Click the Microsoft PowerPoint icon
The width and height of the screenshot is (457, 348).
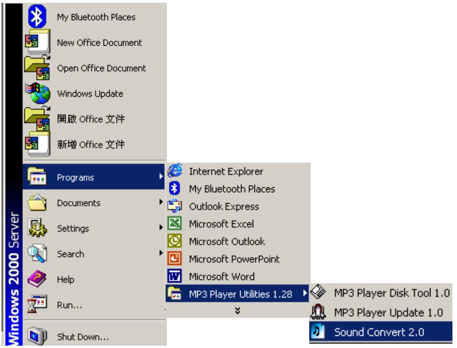coord(175,258)
